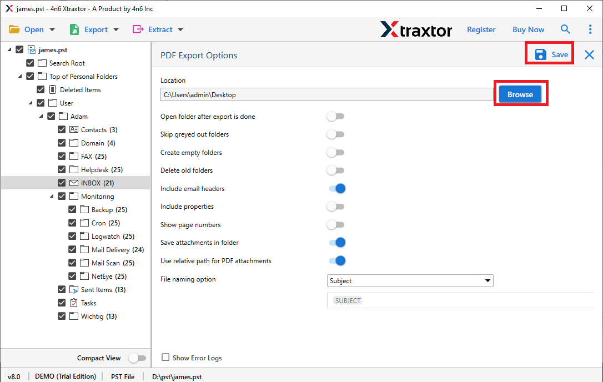Click the Browse button
The width and height of the screenshot is (603, 382).
pyautogui.click(x=520, y=94)
